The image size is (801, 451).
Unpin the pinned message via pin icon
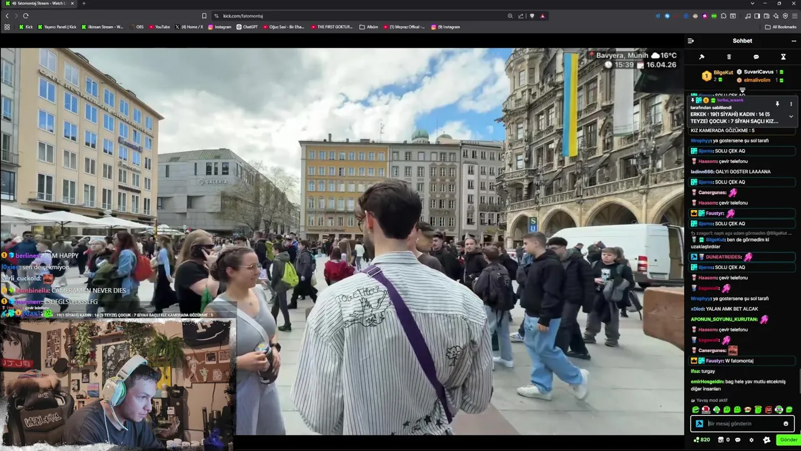[777, 104]
